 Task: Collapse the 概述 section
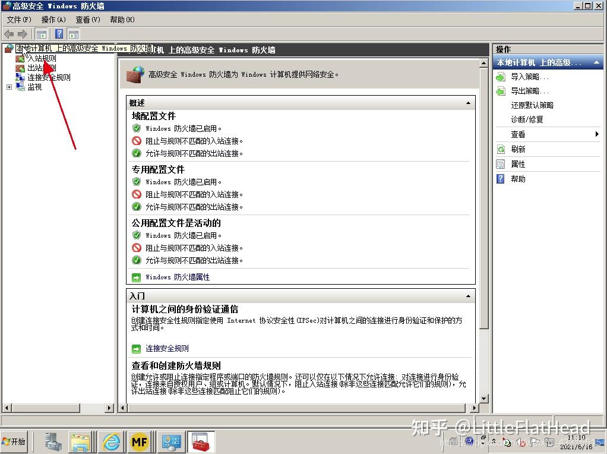(x=469, y=103)
